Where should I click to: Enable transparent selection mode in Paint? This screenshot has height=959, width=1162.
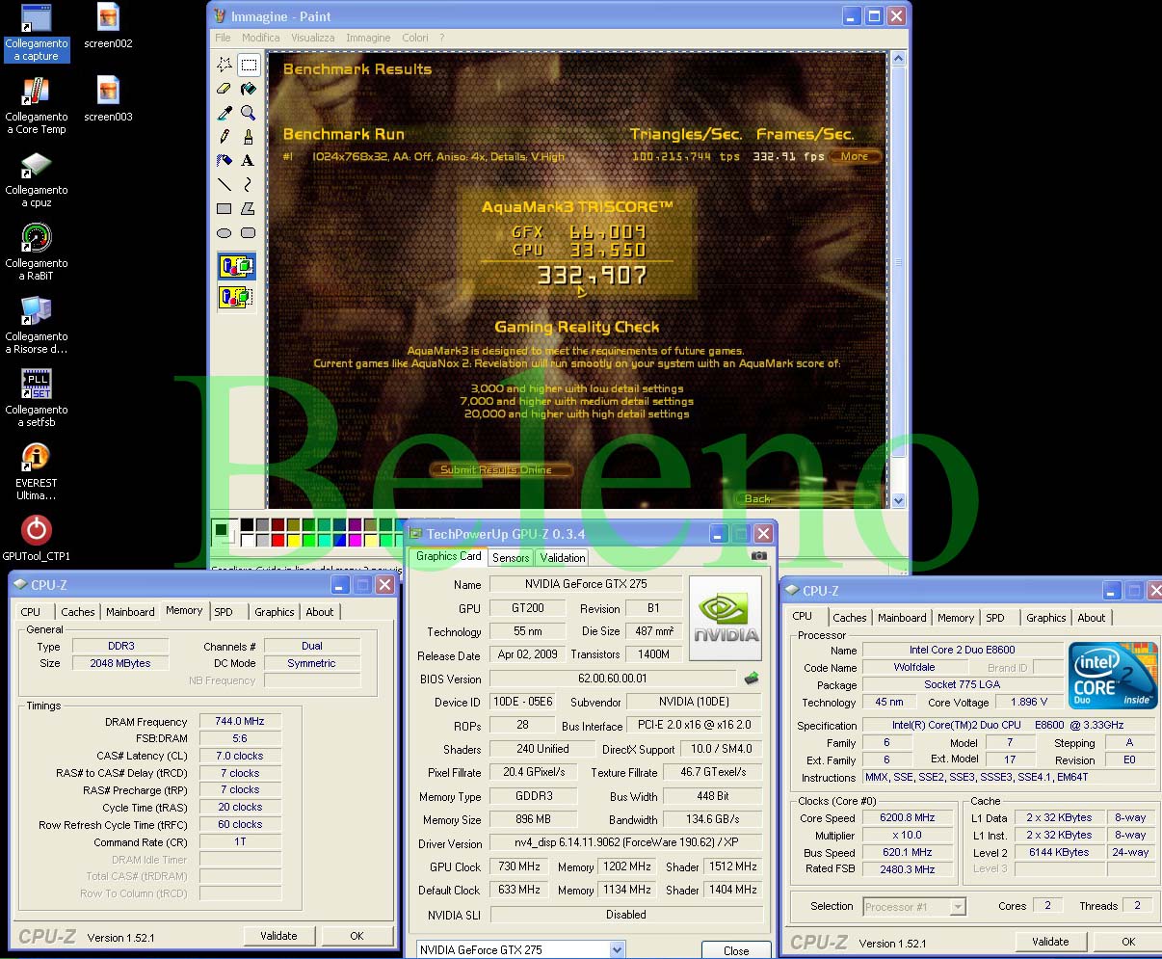(236, 297)
